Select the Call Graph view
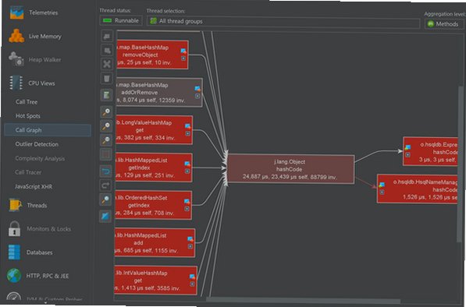 tap(48, 130)
